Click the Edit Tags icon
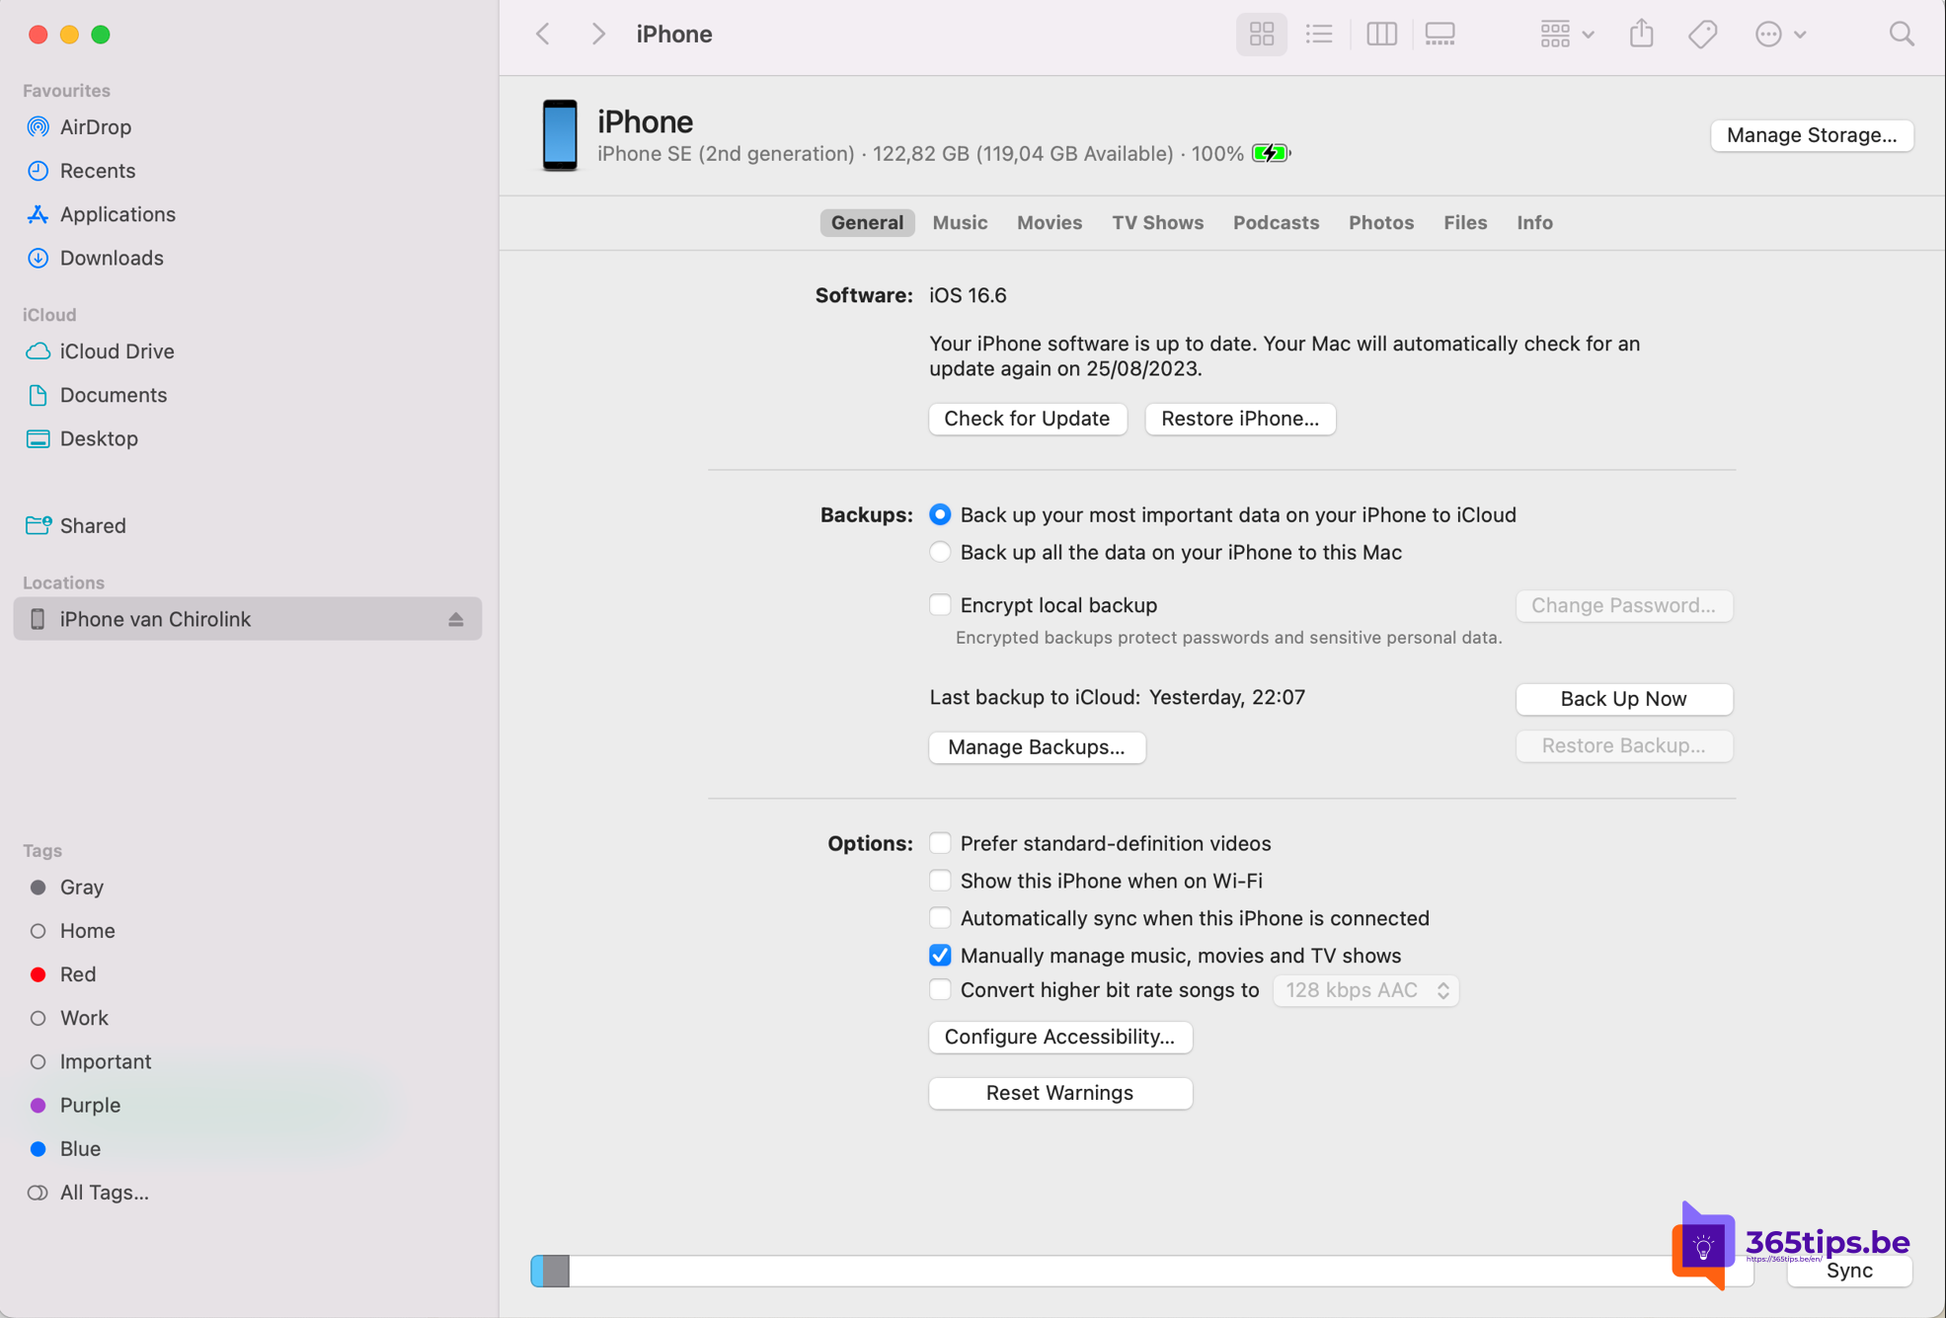Viewport: 1946px width, 1318px height. click(1702, 35)
